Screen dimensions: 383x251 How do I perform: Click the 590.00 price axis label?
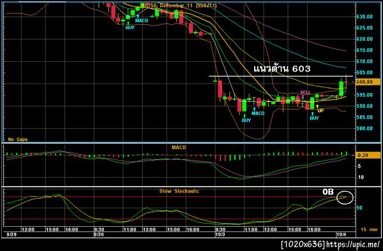[364, 106]
